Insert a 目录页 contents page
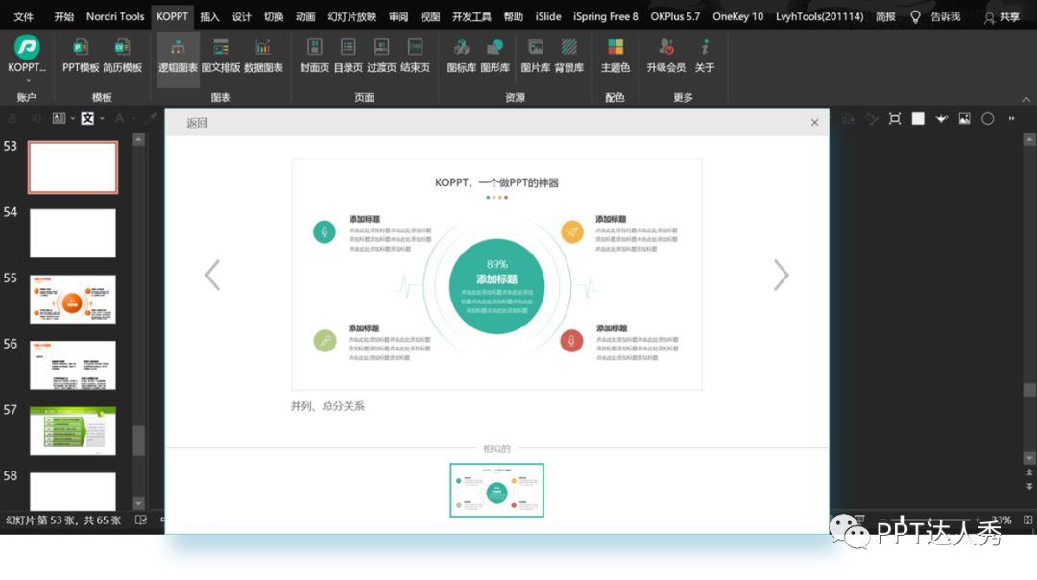 click(x=349, y=55)
